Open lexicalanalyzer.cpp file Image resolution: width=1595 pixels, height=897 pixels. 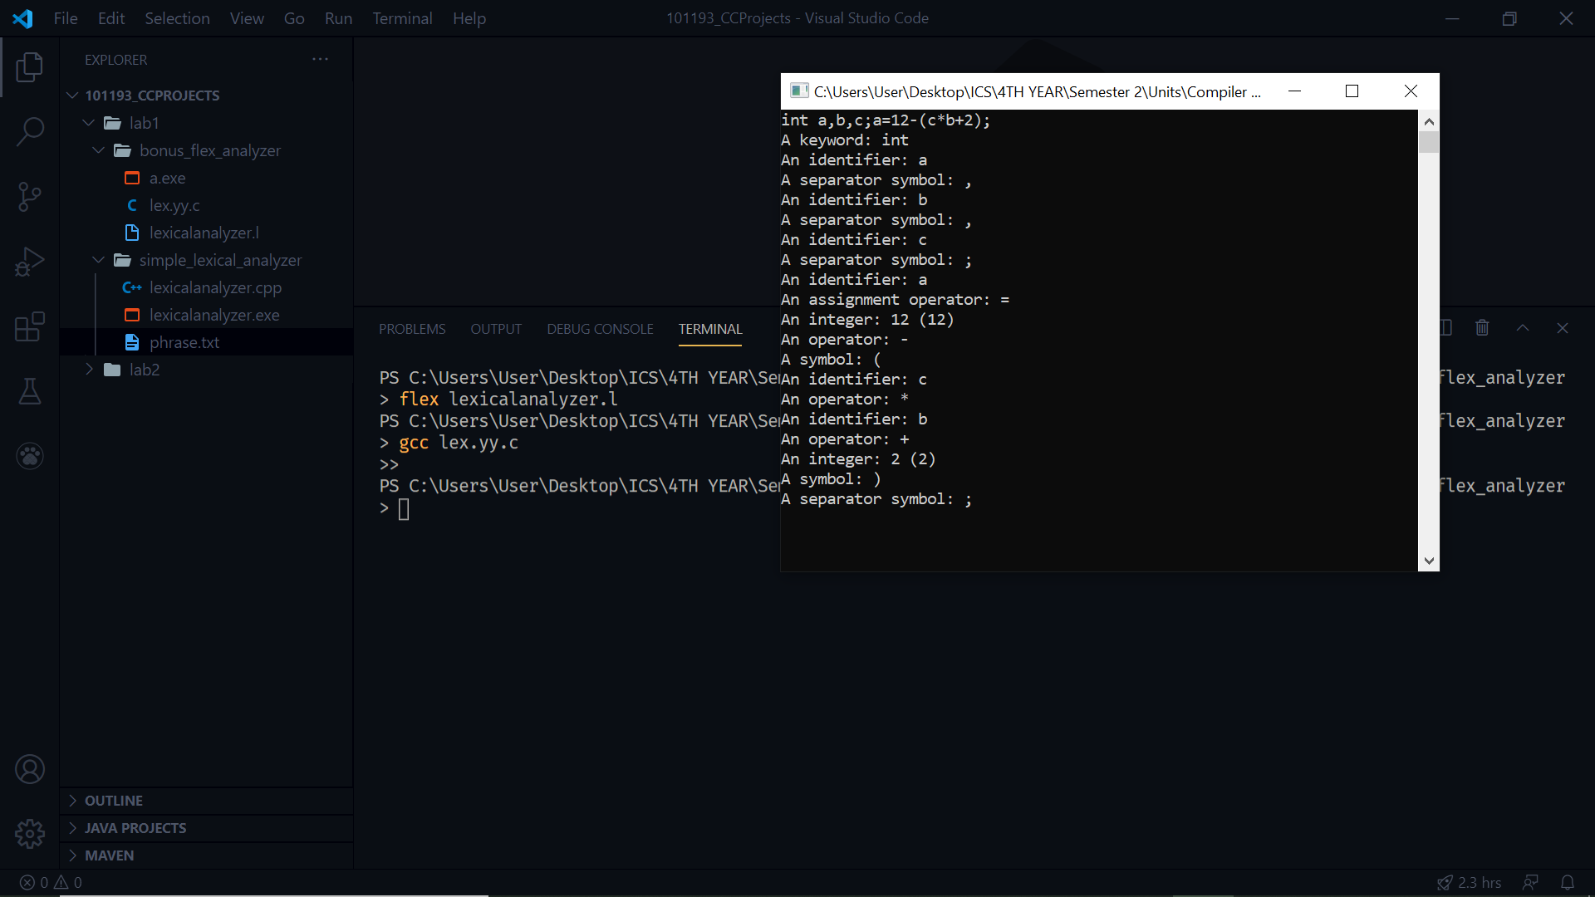tap(215, 287)
